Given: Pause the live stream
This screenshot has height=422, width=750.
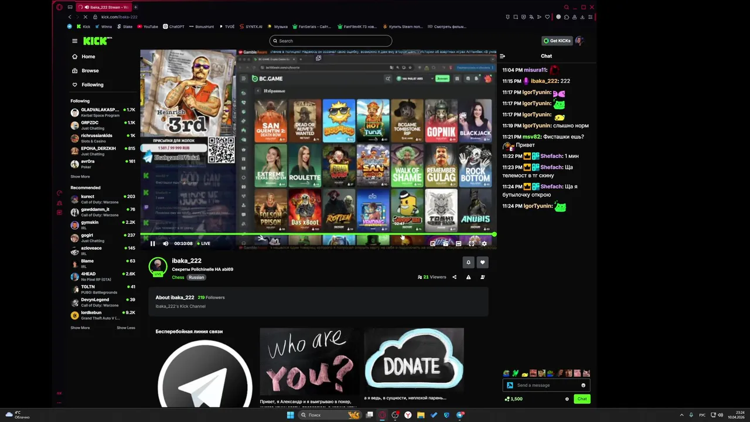Looking at the screenshot, I should tap(152, 243).
